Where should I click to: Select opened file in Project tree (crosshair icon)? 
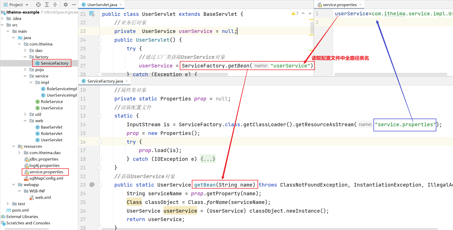[38, 5]
